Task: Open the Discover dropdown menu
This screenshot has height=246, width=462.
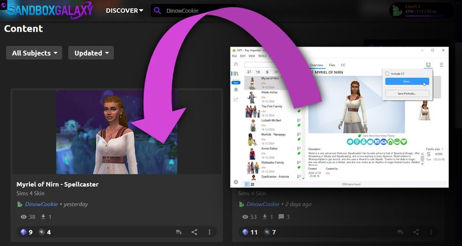Action: [125, 10]
